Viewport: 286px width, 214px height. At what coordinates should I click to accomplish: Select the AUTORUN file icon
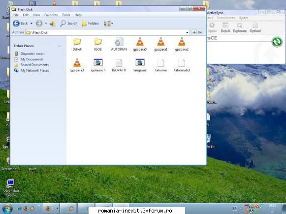(119, 44)
